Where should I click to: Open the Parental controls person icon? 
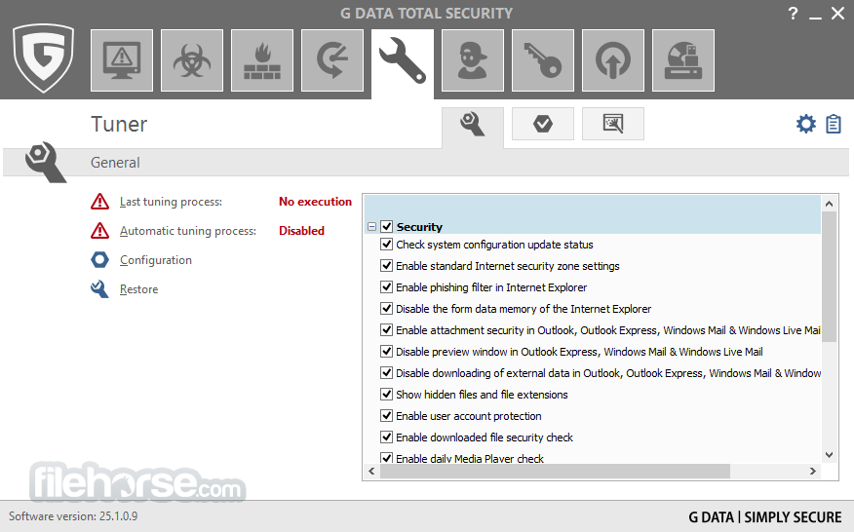(x=473, y=60)
